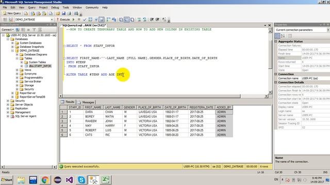Click the query editor vertical scrollbar
Image resolution: width=330 pixels, height=185 pixels.
(x=270, y=61)
